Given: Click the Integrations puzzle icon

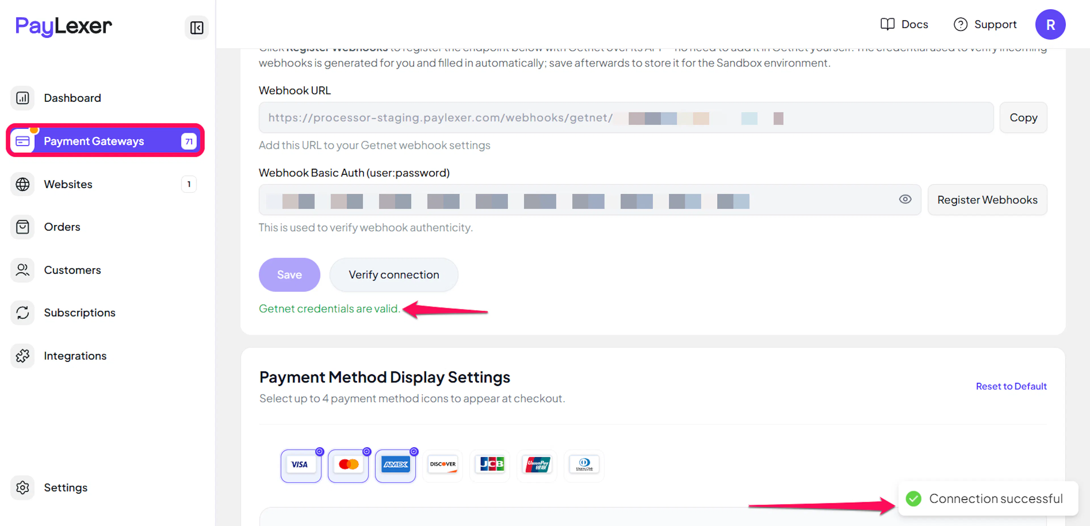Looking at the screenshot, I should pos(22,356).
